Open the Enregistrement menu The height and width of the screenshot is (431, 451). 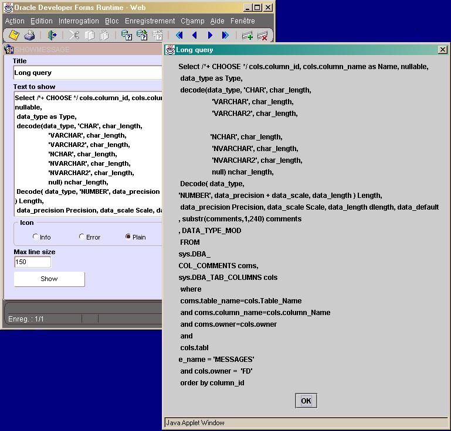150,21
